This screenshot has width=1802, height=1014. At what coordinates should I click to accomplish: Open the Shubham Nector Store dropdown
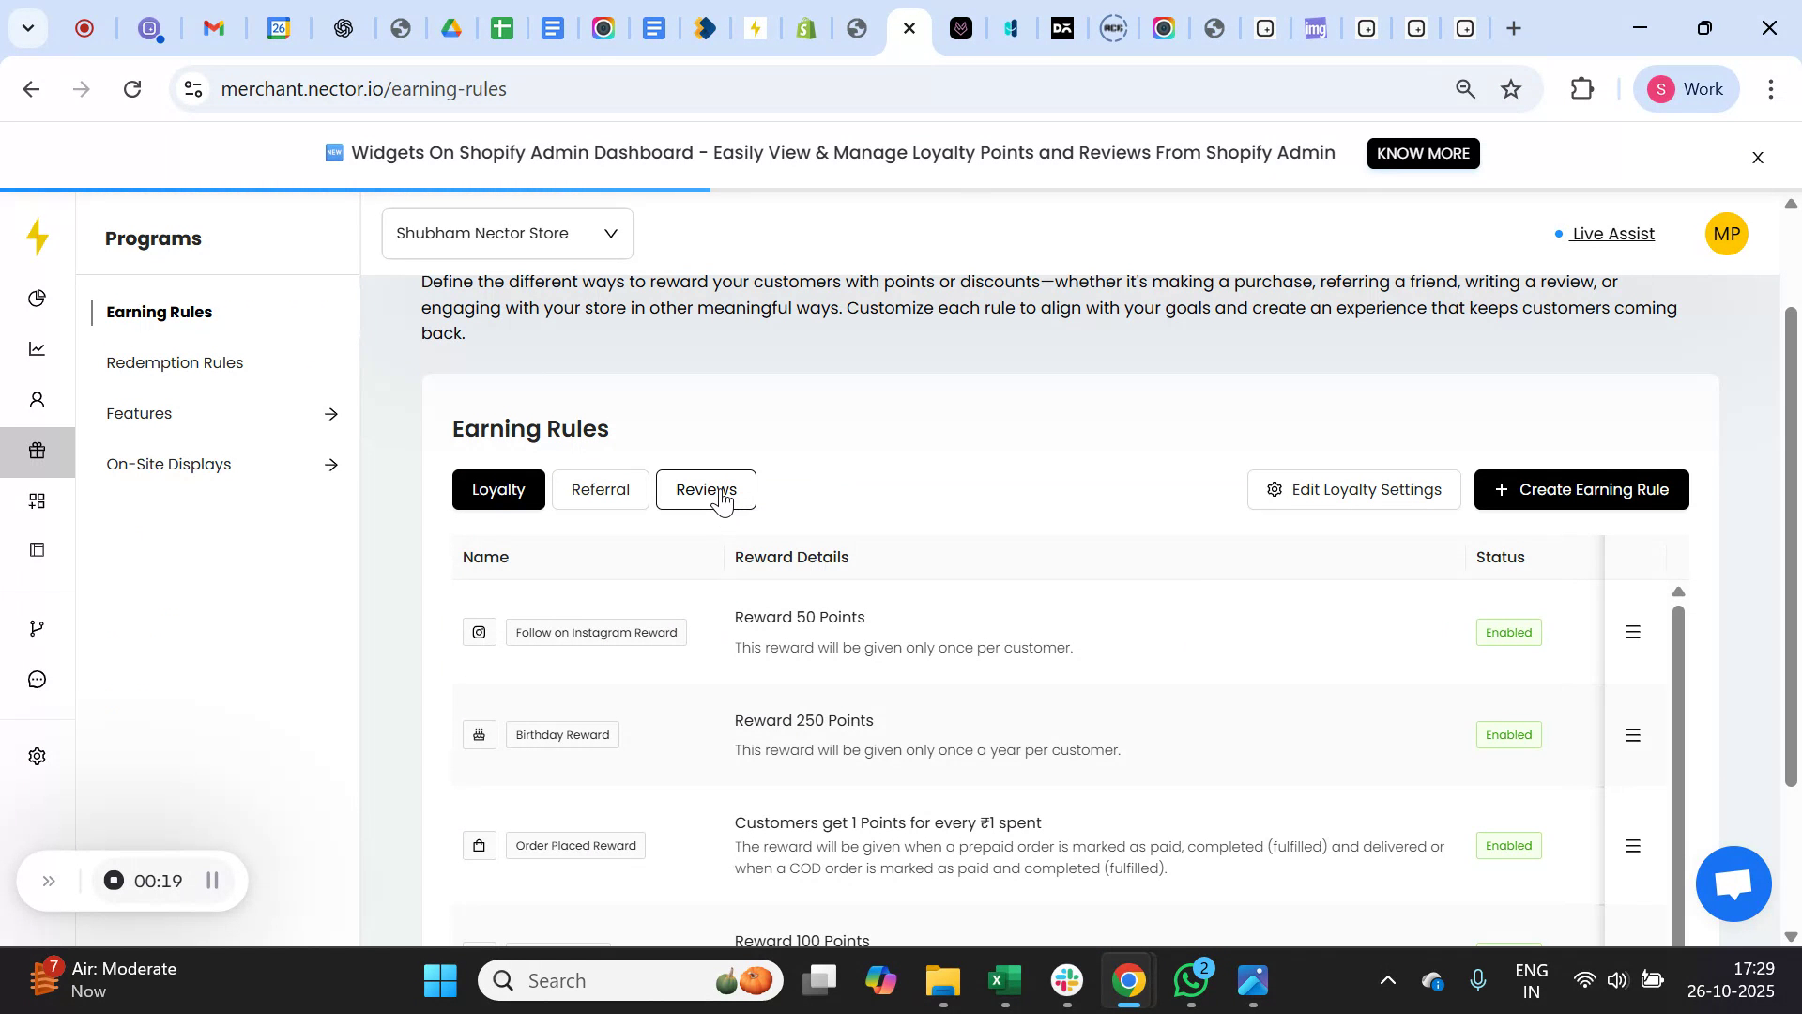[x=507, y=233]
